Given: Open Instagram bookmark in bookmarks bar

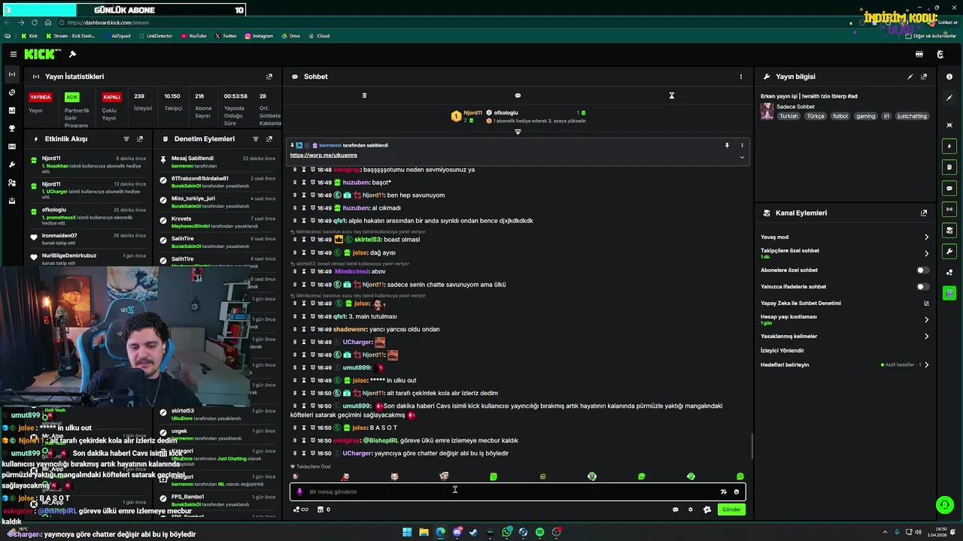Looking at the screenshot, I should [x=258, y=36].
